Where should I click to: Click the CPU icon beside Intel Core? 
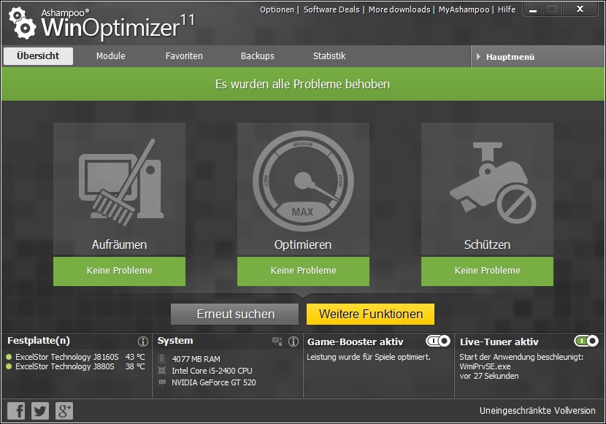(x=162, y=371)
